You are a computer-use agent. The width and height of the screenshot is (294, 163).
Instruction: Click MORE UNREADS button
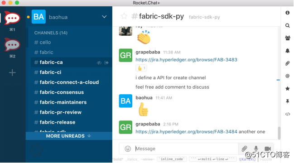(x=69, y=136)
